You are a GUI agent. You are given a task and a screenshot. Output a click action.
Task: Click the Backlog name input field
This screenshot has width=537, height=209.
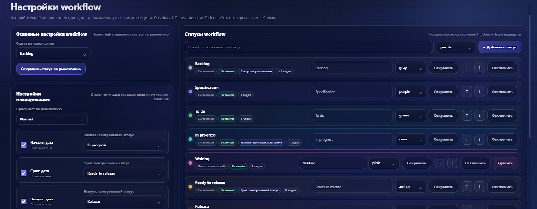click(352, 68)
